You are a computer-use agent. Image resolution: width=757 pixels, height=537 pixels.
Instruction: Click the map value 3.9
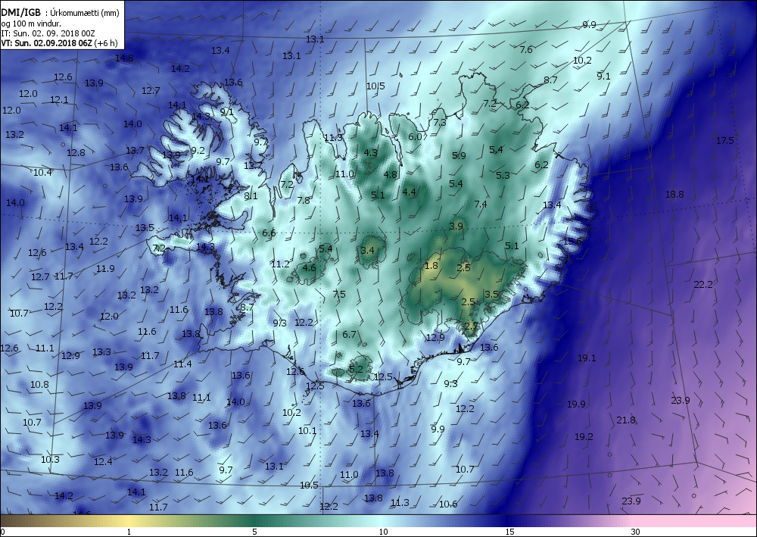[x=456, y=226]
